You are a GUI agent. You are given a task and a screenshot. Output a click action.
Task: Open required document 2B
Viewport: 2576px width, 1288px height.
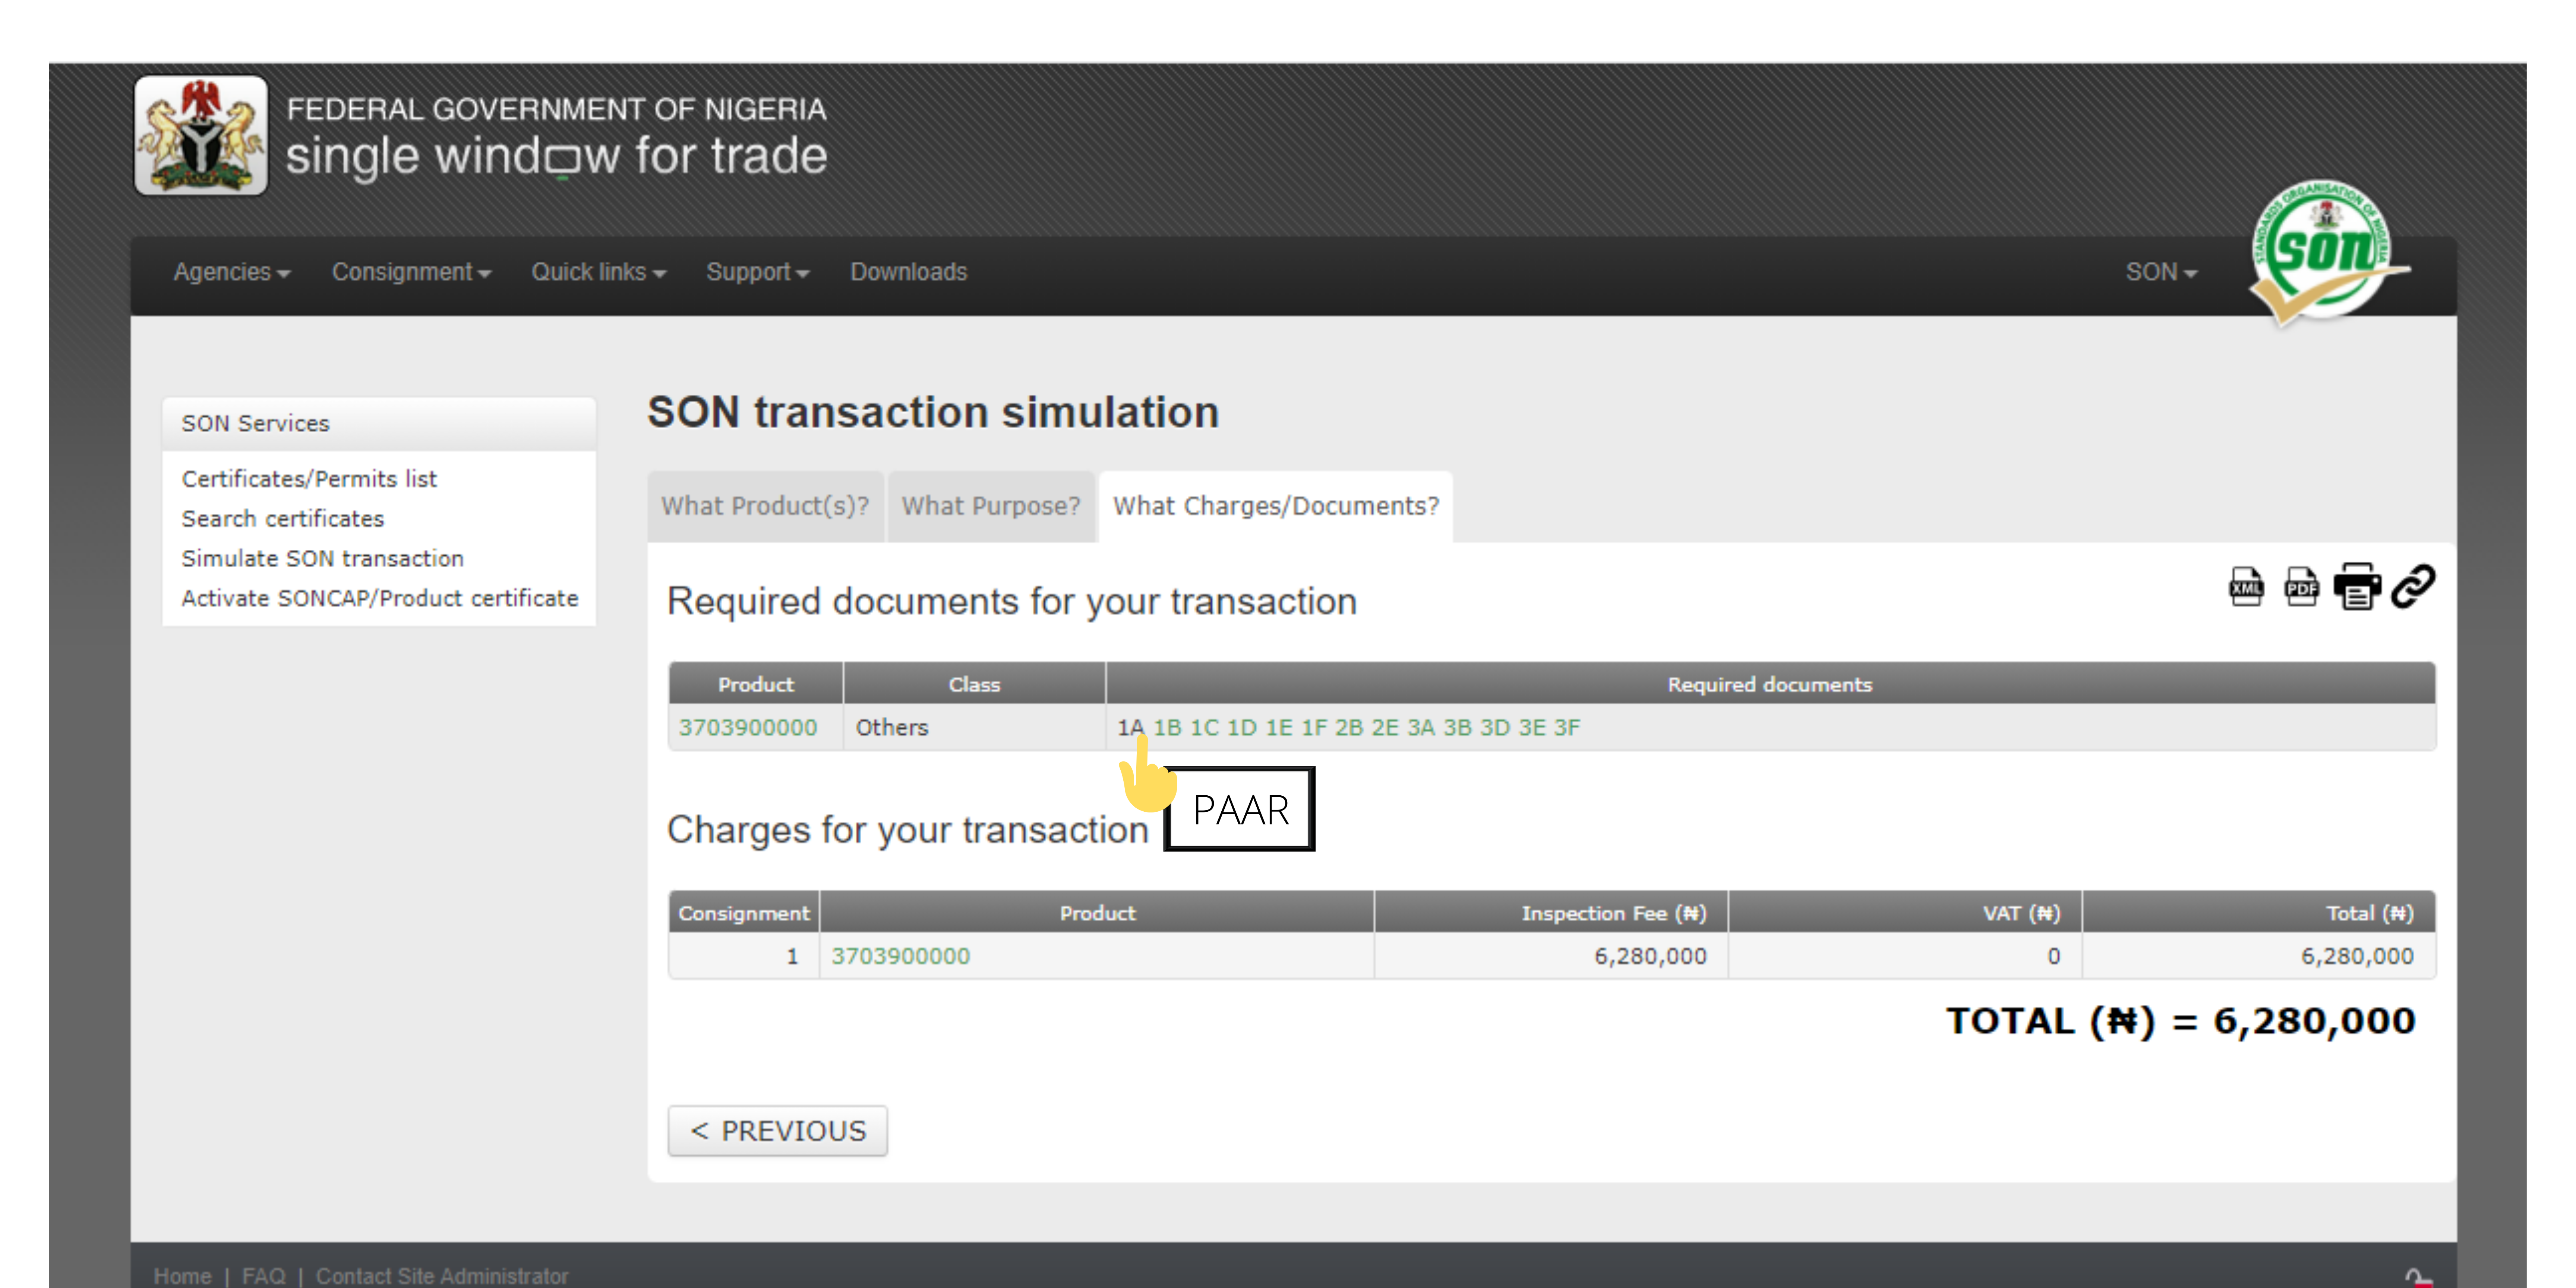click(x=1349, y=728)
